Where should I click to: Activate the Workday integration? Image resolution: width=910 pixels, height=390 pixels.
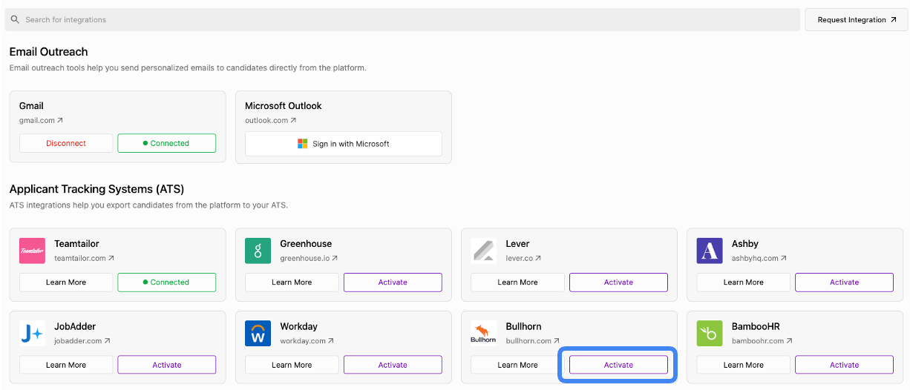pos(393,365)
